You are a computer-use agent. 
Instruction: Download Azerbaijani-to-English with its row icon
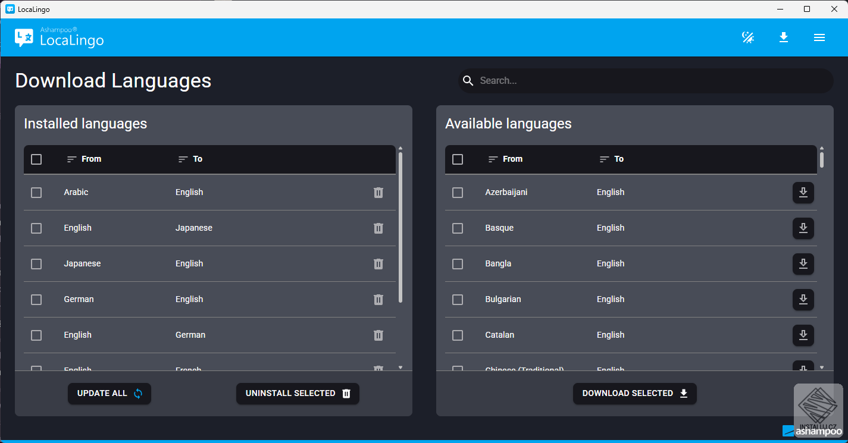[x=803, y=193]
